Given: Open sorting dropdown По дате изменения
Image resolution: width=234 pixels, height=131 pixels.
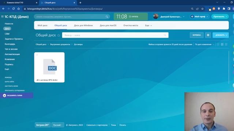Looking at the screenshot, I should (x=204, y=44).
